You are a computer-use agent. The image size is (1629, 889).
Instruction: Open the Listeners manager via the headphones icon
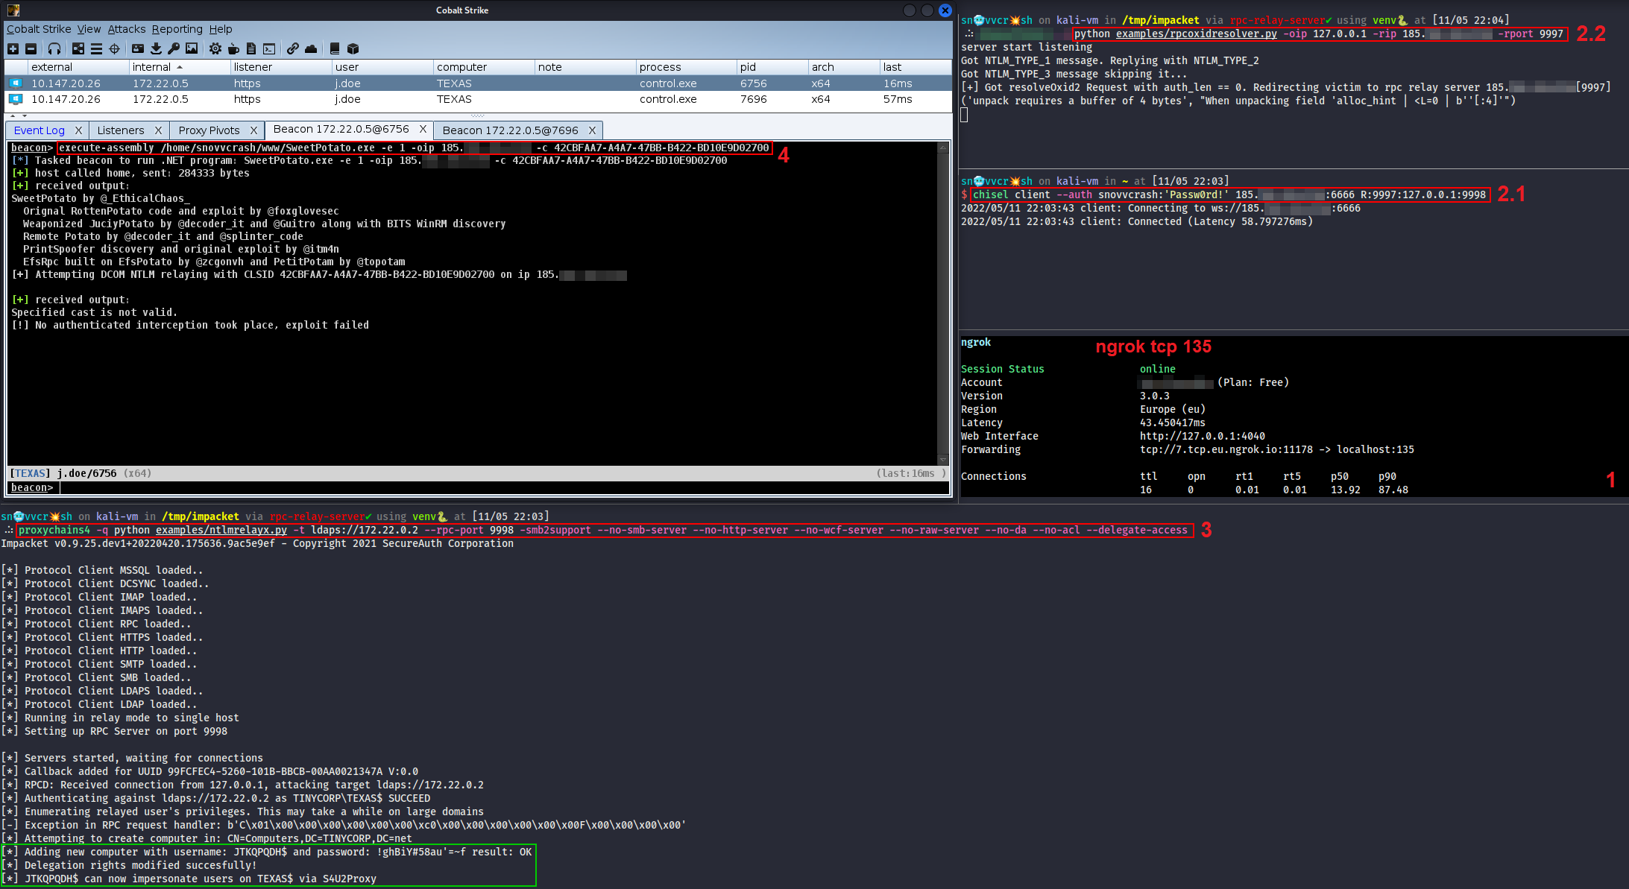coord(54,49)
